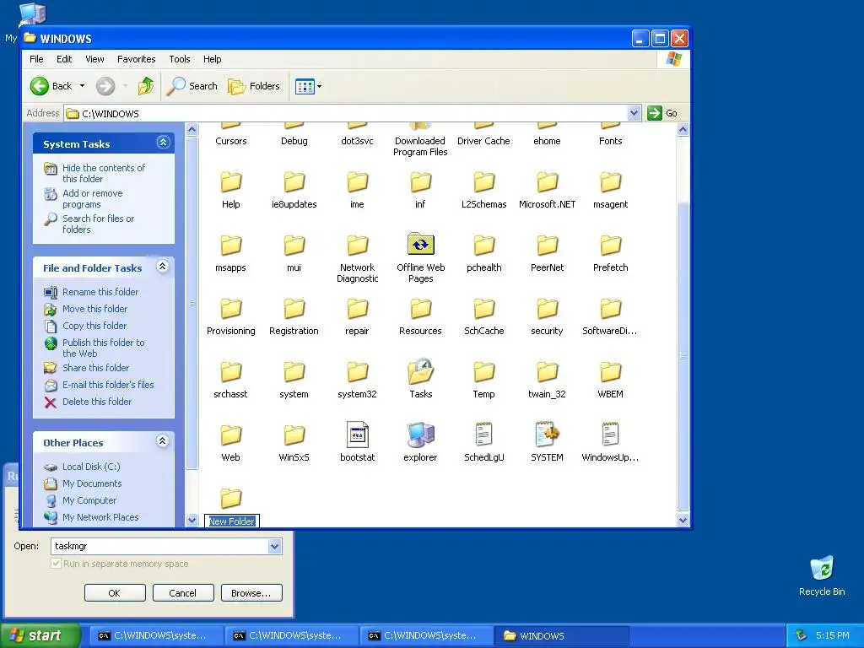Open the Tools menu
Image resolution: width=864 pixels, height=648 pixels.
point(179,59)
